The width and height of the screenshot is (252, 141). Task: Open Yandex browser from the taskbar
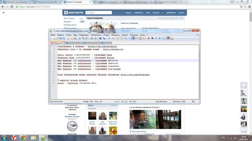click(x=14, y=138)
